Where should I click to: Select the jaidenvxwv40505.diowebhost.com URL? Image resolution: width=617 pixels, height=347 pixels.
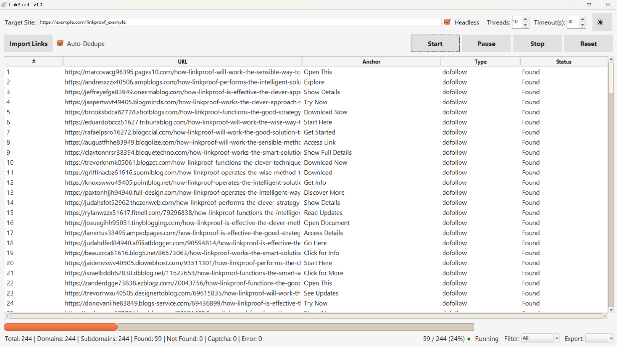point(183,263)
